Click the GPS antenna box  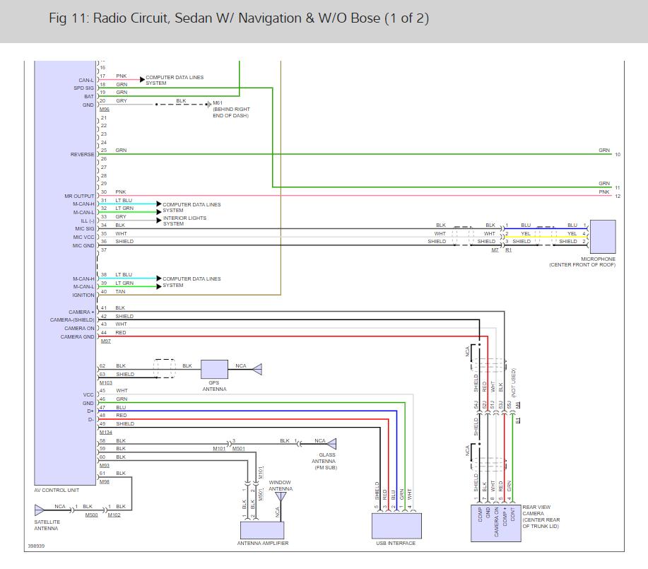(x=214, y=369)
